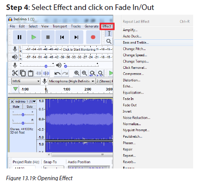
Task: Zoom in with the magnifier plus icon
Action: point(77,73)
